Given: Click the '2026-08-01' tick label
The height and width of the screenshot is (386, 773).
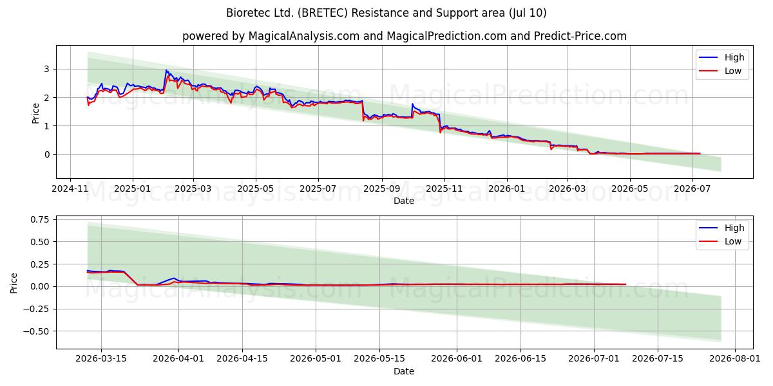Looking at the screenshot, I should tap(734, 359).
